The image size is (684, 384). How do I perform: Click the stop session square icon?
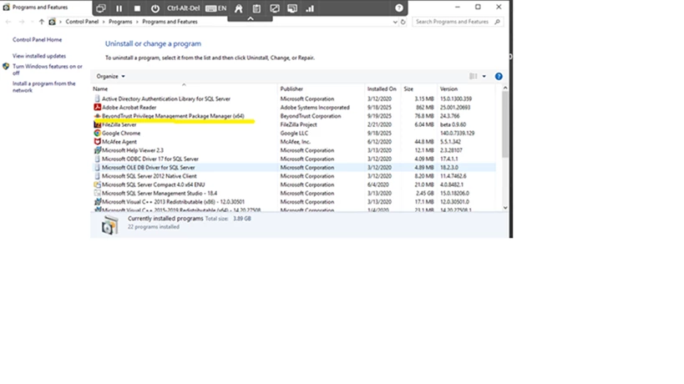pyautogui.click(x=137, y=8)
